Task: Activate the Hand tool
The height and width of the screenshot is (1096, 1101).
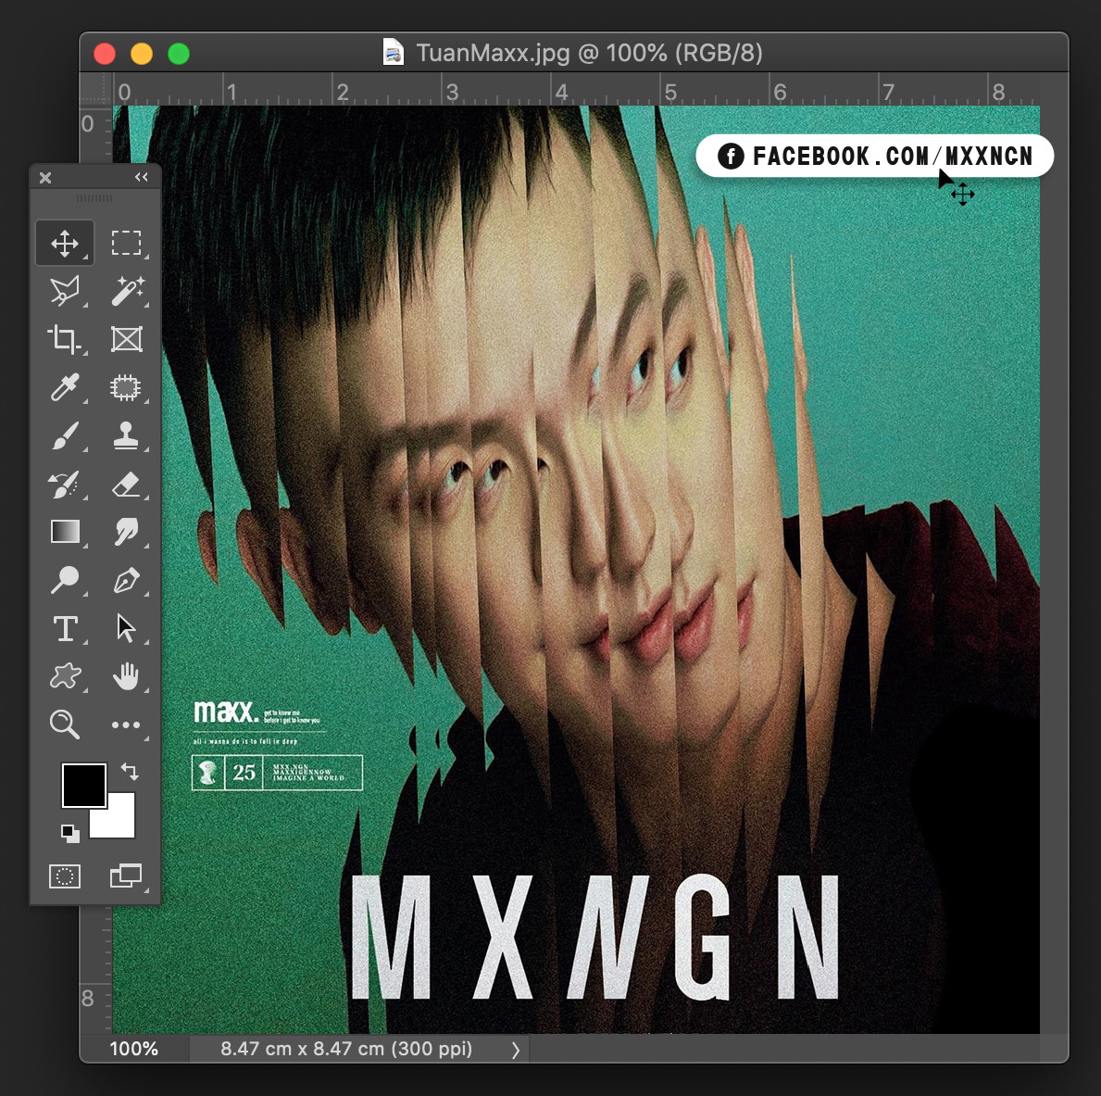Action: [x=126, y=676]
